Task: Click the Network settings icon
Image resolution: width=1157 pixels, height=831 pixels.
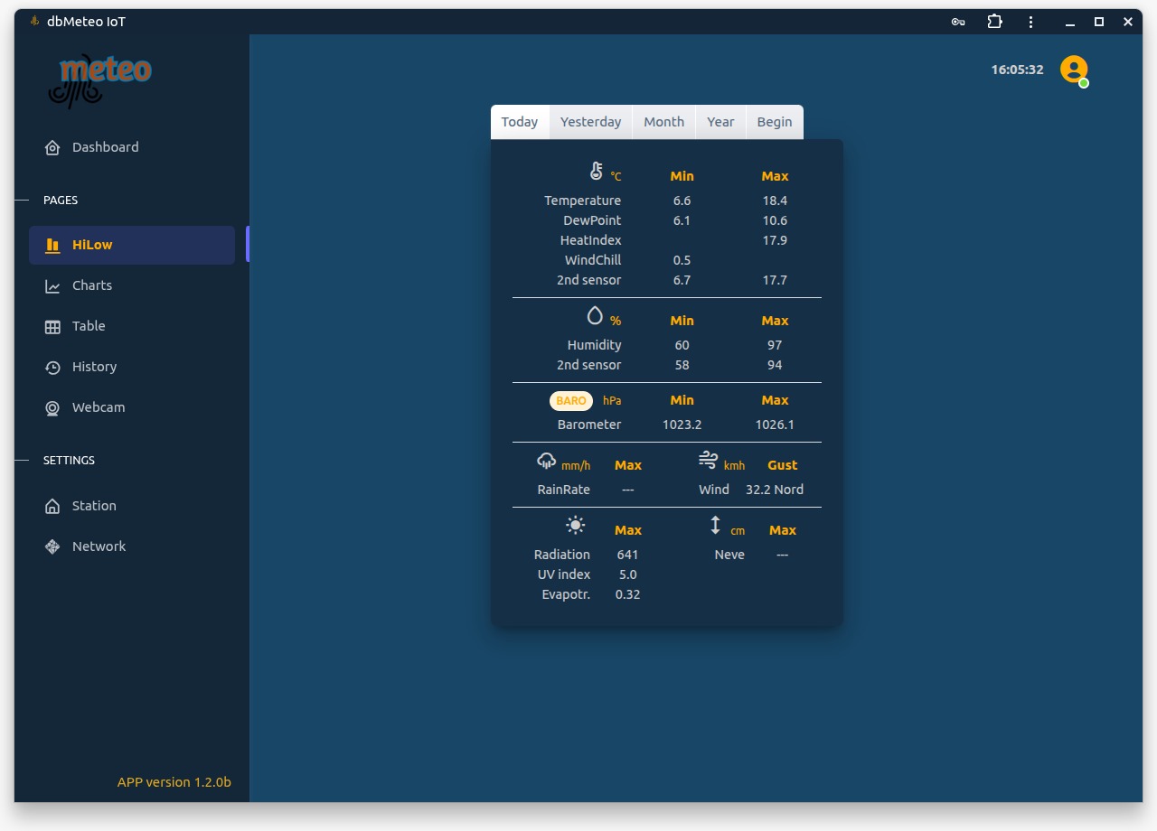Action: [52, 546]
